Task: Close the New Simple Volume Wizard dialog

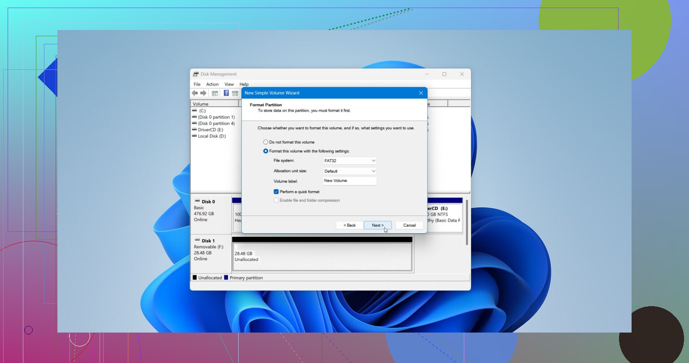Action: [421, 93]
